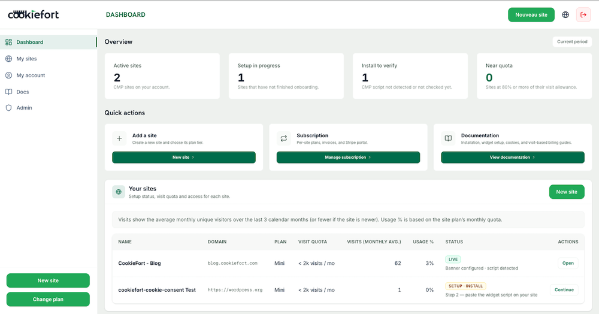Click the SETUP · INSTALL status badge
Viewport: 599px width, 314px height.
coord(465,286)
